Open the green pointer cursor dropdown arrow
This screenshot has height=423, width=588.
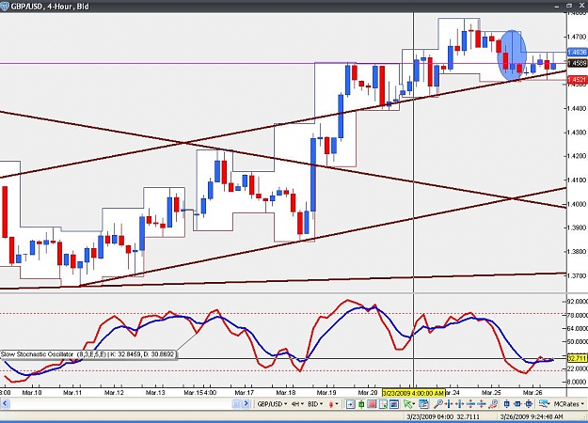click(x=414, y=404)
